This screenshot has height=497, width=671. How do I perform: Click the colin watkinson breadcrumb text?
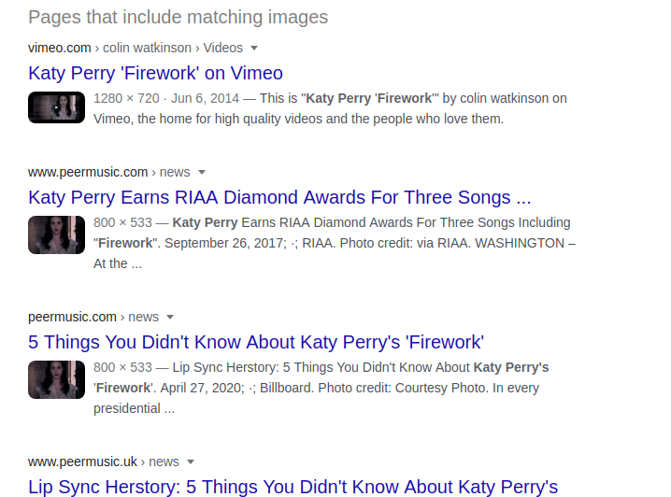click(x=147, y=48)
